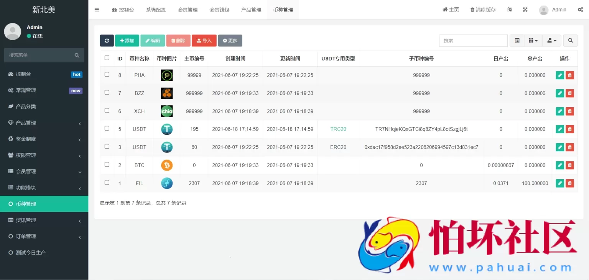589x280 pixels.
Task: Click the 搜索 table search input field
Action: pos(473,41)
